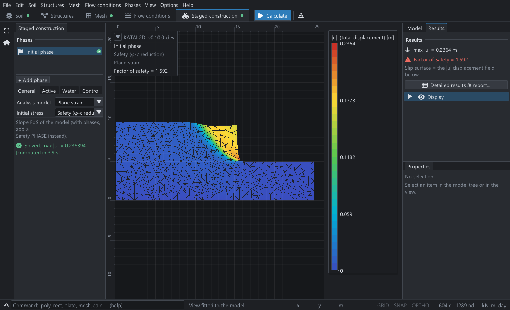
Task: Click the Calculate button
Action: tap(273, 16)
